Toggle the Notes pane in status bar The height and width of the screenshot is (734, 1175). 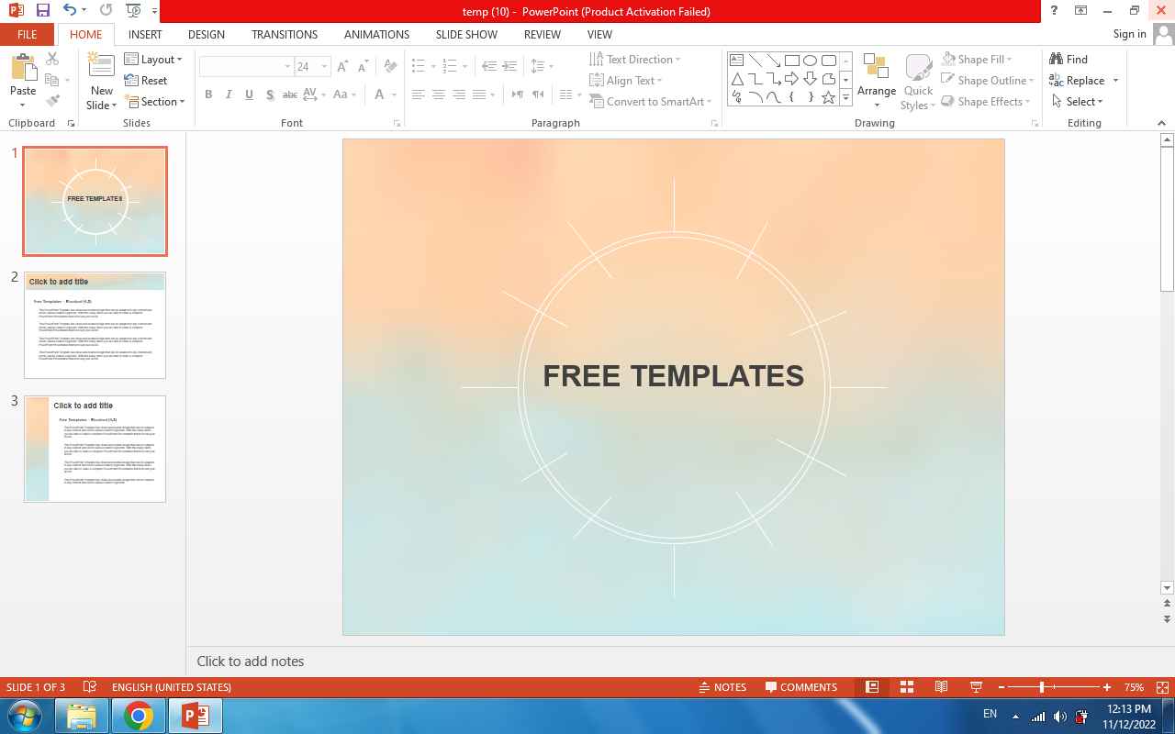tap(722, 687)
